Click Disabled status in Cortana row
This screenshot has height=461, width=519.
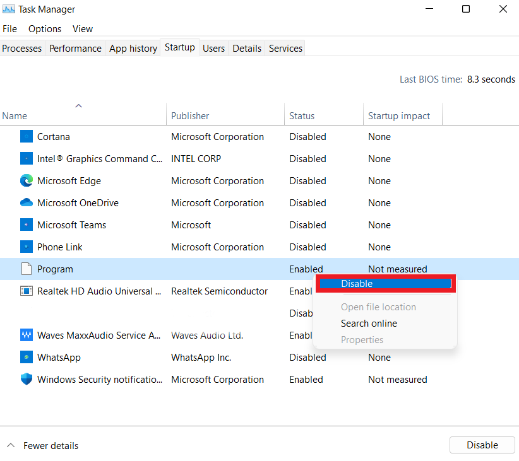pos(307,137)
